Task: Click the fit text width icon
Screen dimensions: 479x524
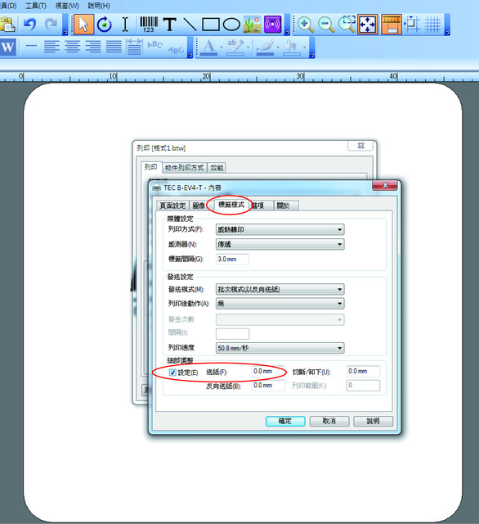Action: [134, 47]
